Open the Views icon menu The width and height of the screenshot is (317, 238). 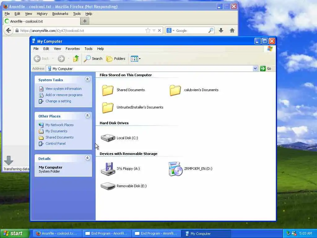[136, 59]
